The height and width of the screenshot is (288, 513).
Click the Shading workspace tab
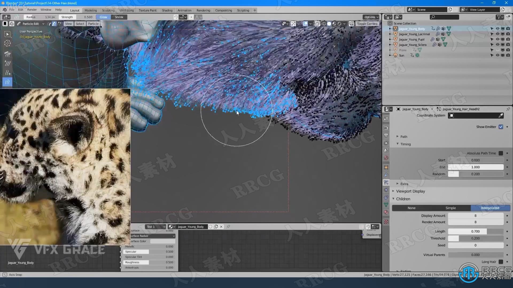coord(167,10)
